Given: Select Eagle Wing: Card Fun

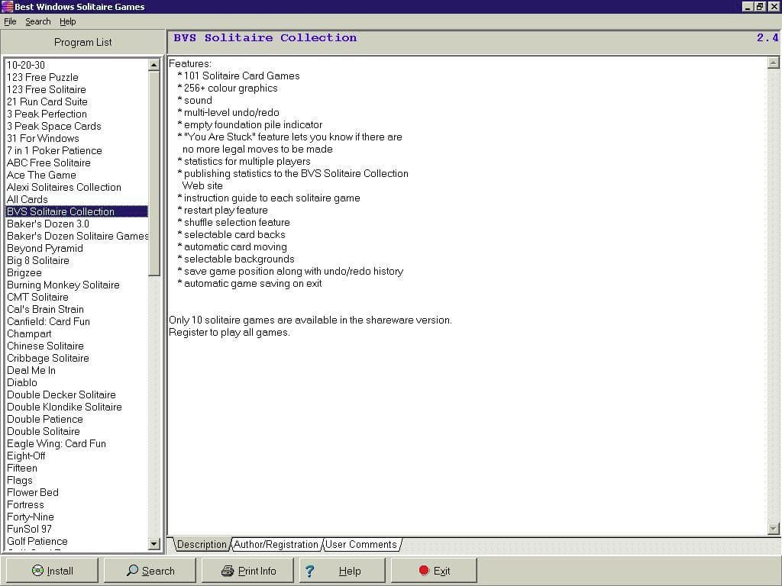Looking at the screenshot, I should [x=76, y=443].
